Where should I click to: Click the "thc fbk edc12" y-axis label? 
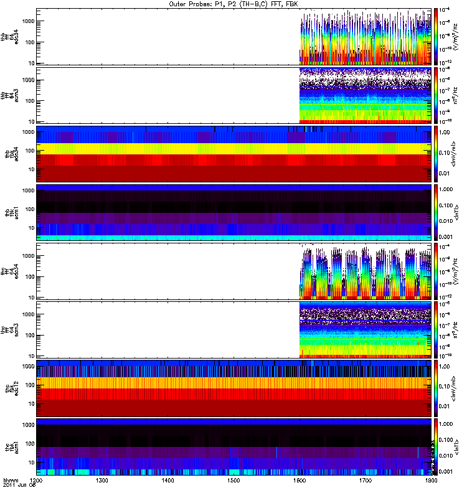11,388
